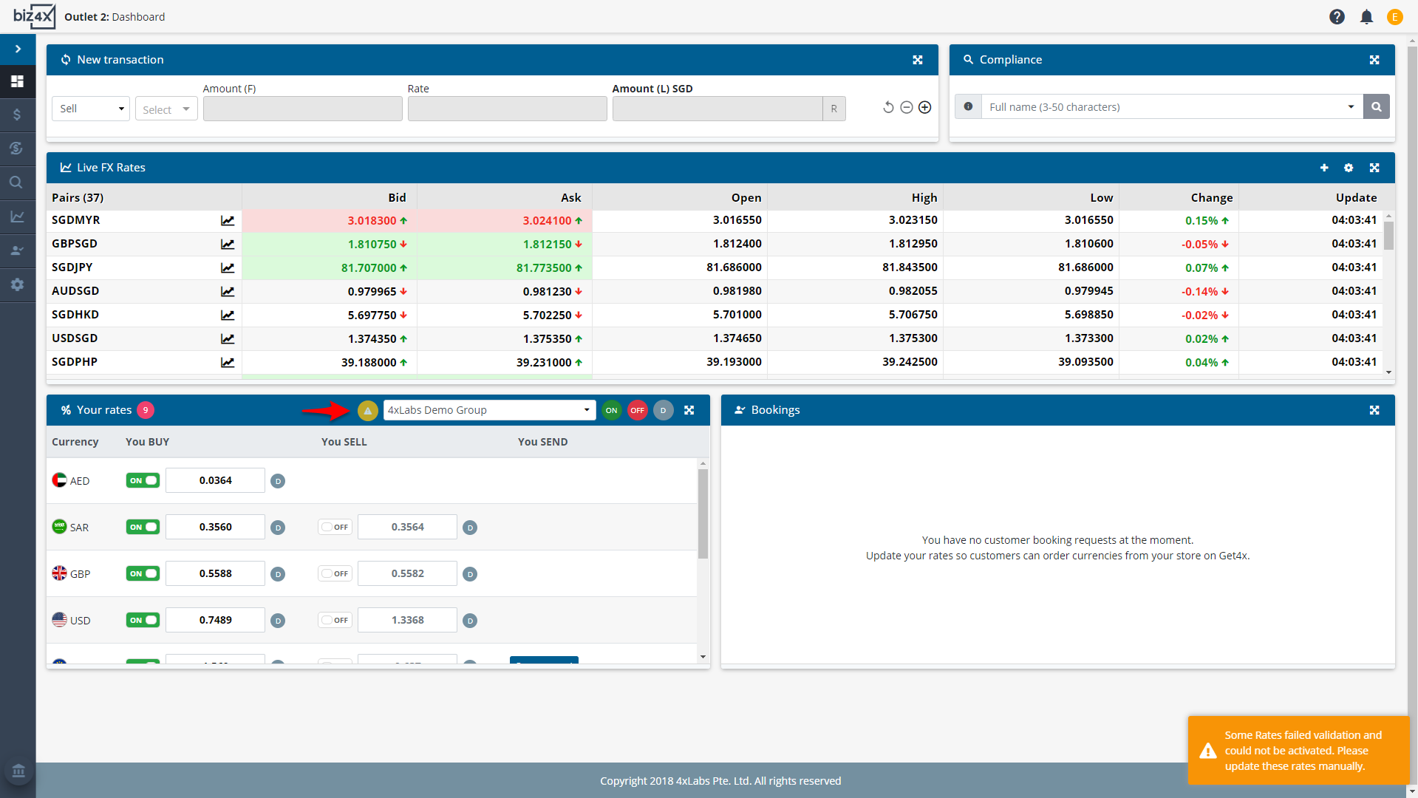Toggle SAR sell rate switch

335,527
